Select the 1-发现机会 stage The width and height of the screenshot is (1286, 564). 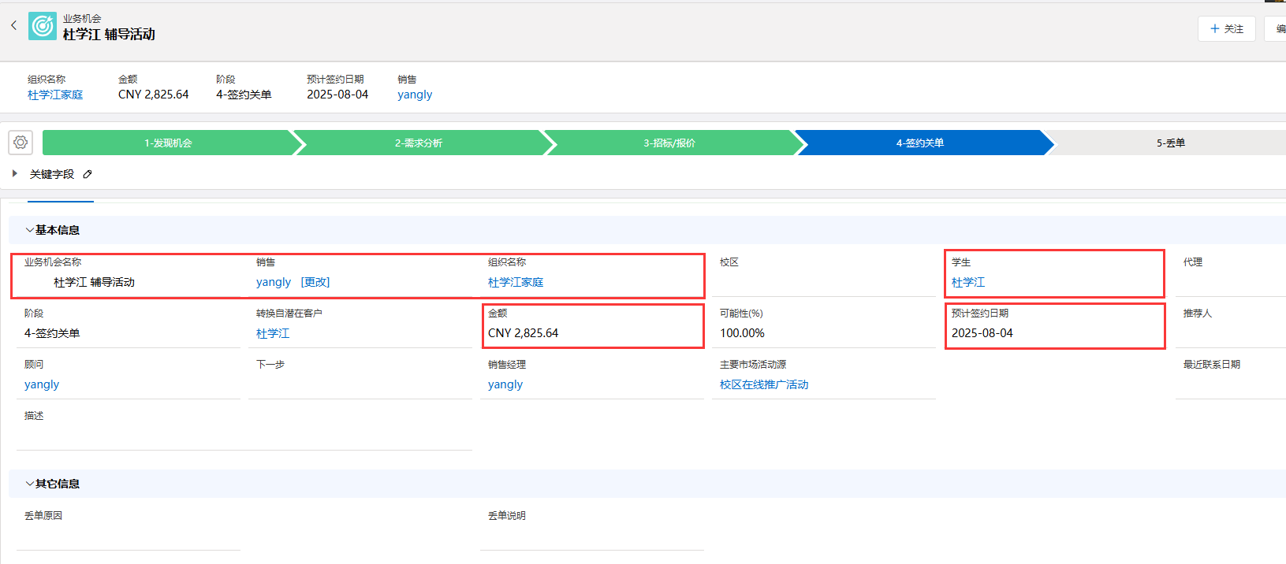pos(168,143)
